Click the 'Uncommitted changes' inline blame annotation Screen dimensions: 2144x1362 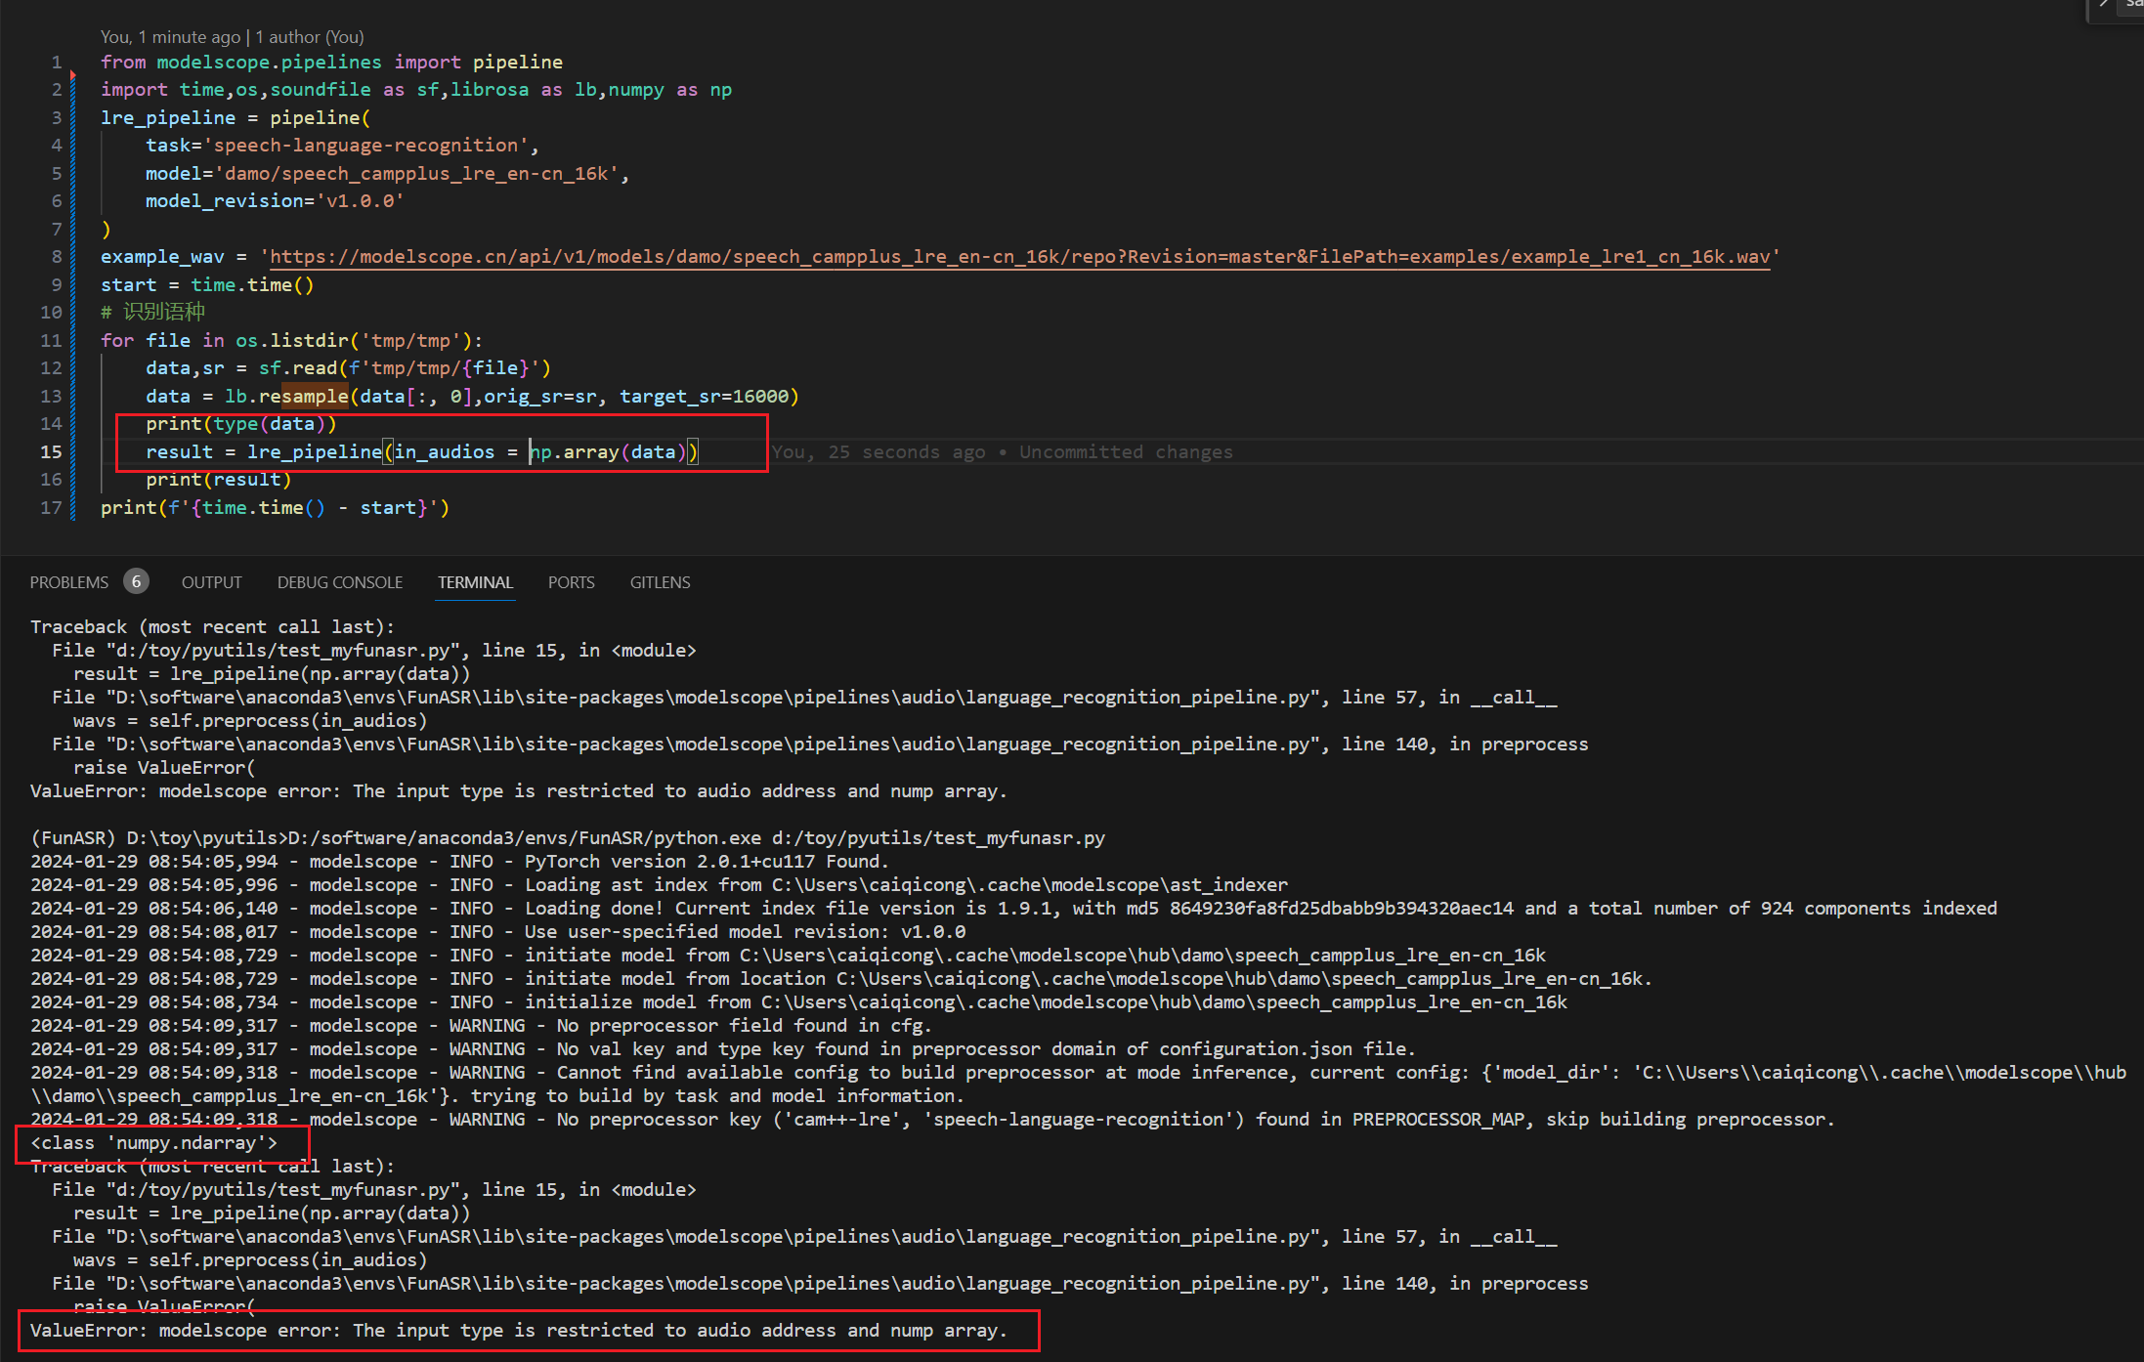tap(1126, 452)
